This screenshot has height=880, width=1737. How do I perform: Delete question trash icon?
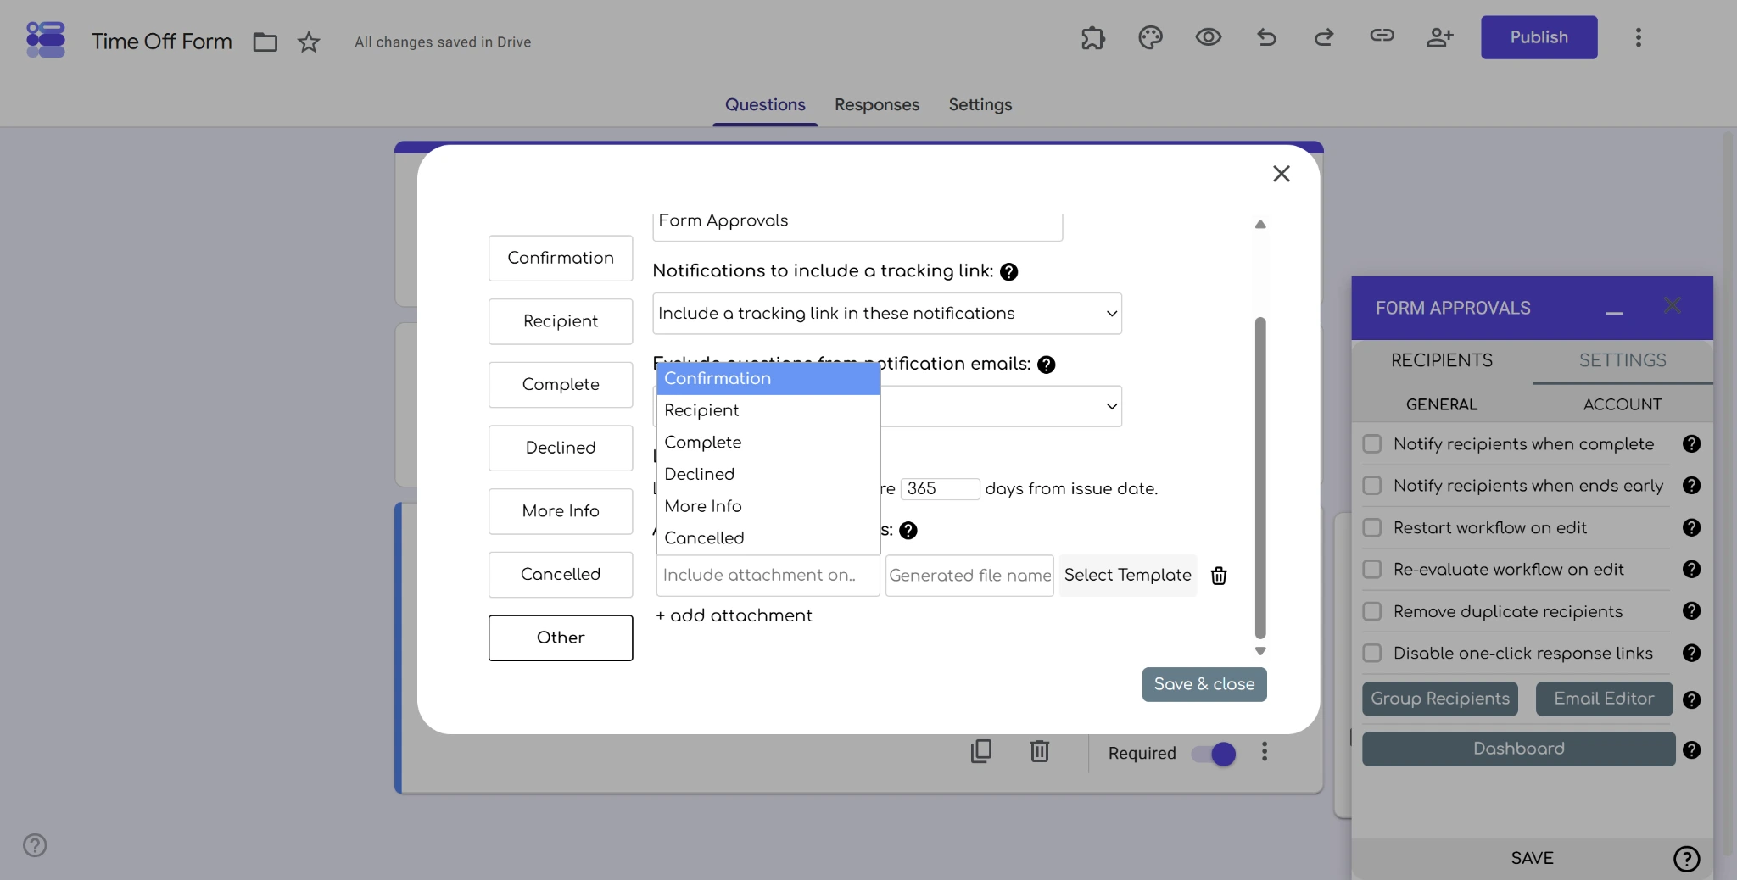[x=1040, y=751]
